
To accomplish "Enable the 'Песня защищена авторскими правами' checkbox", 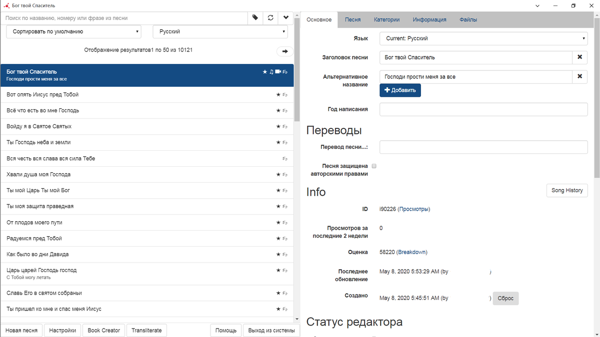I will (373, 166).
